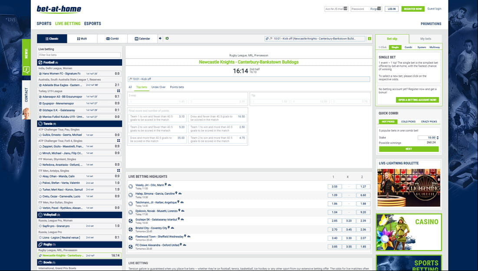Open PROMOTIONS page
Screen dimensions: 478x271
coord(431,24)
